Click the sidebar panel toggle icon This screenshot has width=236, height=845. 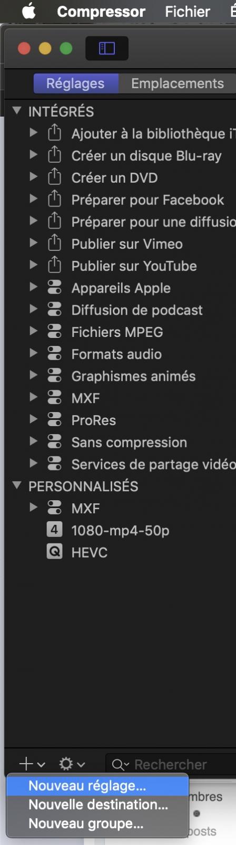pos(107,49)
